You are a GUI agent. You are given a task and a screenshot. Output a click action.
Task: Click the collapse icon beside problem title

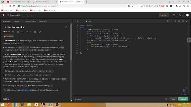66,27
